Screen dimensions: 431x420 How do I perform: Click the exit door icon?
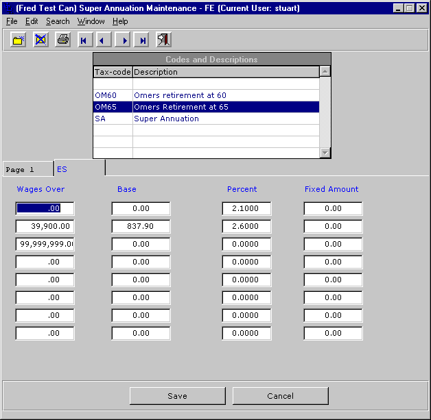coord(163,40)
